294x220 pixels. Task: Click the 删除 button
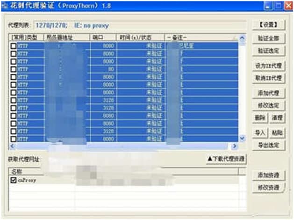coord(260,118)
